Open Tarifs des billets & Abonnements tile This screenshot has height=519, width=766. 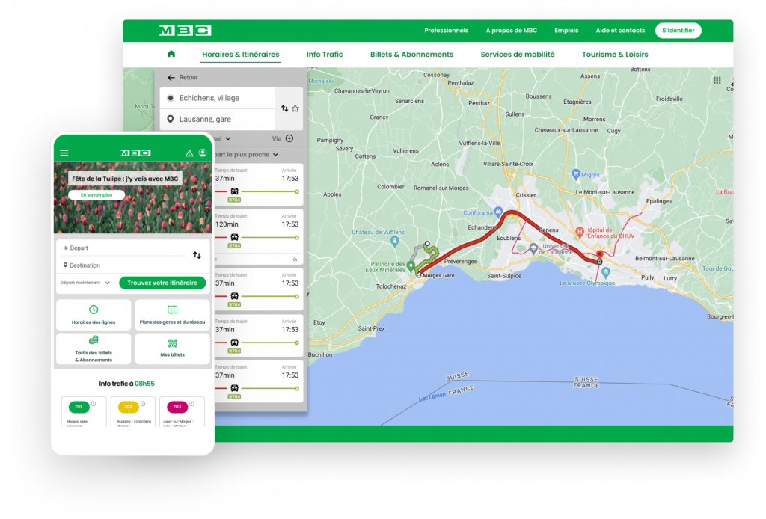click(94, 348)
